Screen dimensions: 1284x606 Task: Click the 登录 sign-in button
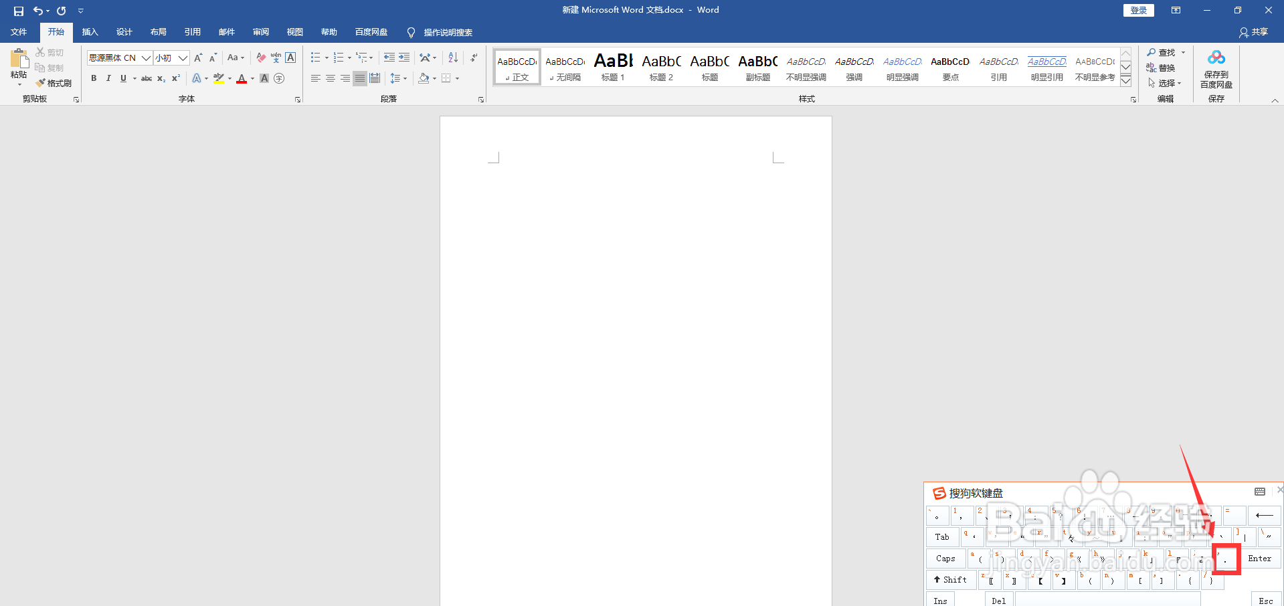coord(1138,10)
